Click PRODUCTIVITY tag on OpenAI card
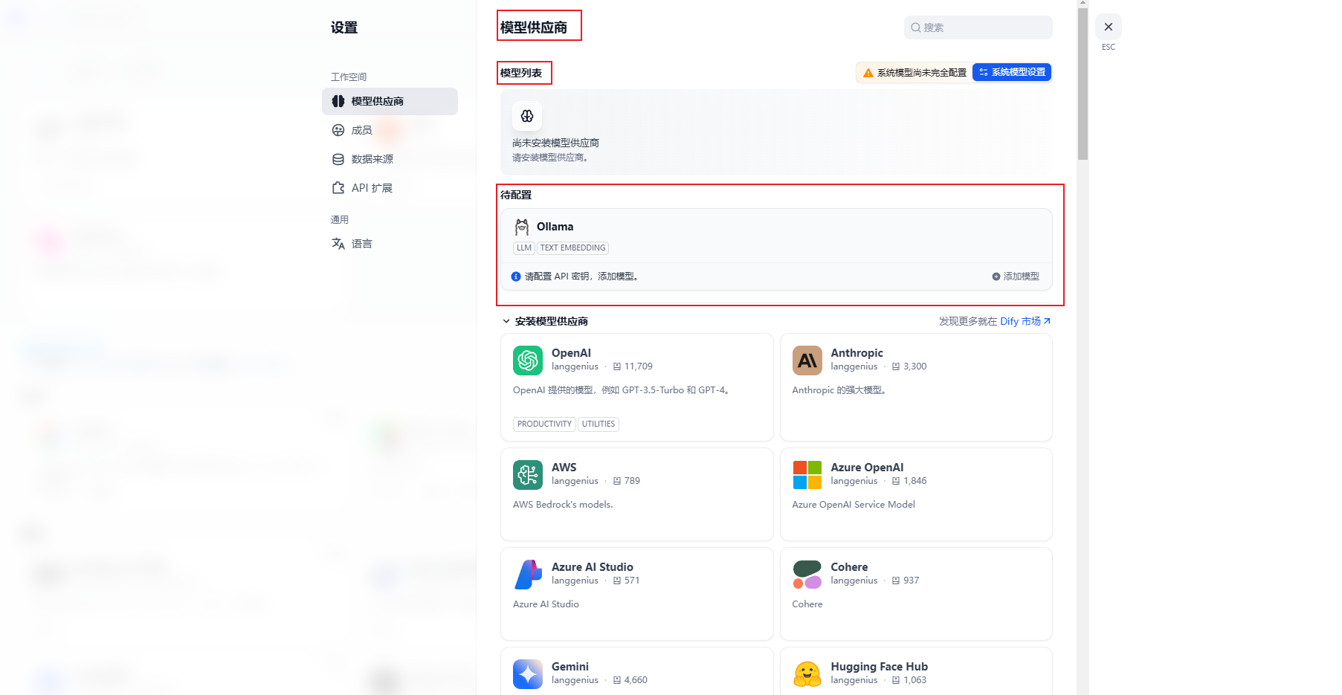The image size is (1342, 695). coord(544,424)
